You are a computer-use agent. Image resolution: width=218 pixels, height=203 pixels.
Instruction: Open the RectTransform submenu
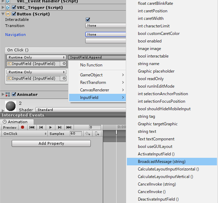pyautogui.click(x=97, y=83)
